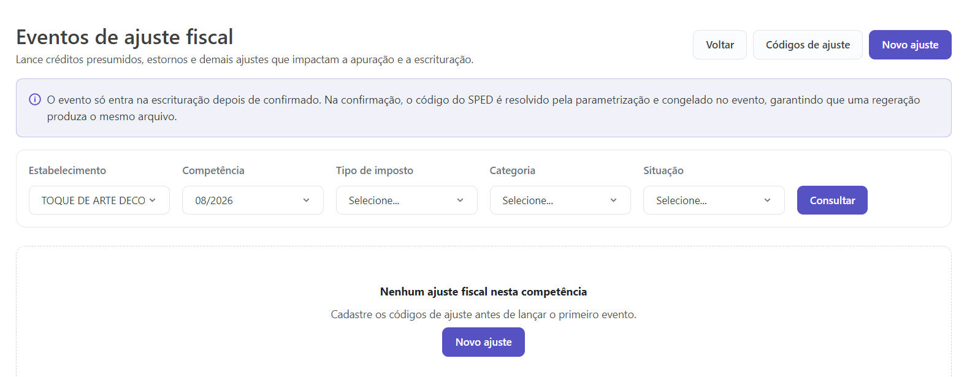Image resolution: width=975 pixels, height=377 pixels.
Task: Open the Estabelecimento dropdown showing TOQUE DE ARTE DECO
Action: pyautogui.click(x=99, y=200)
